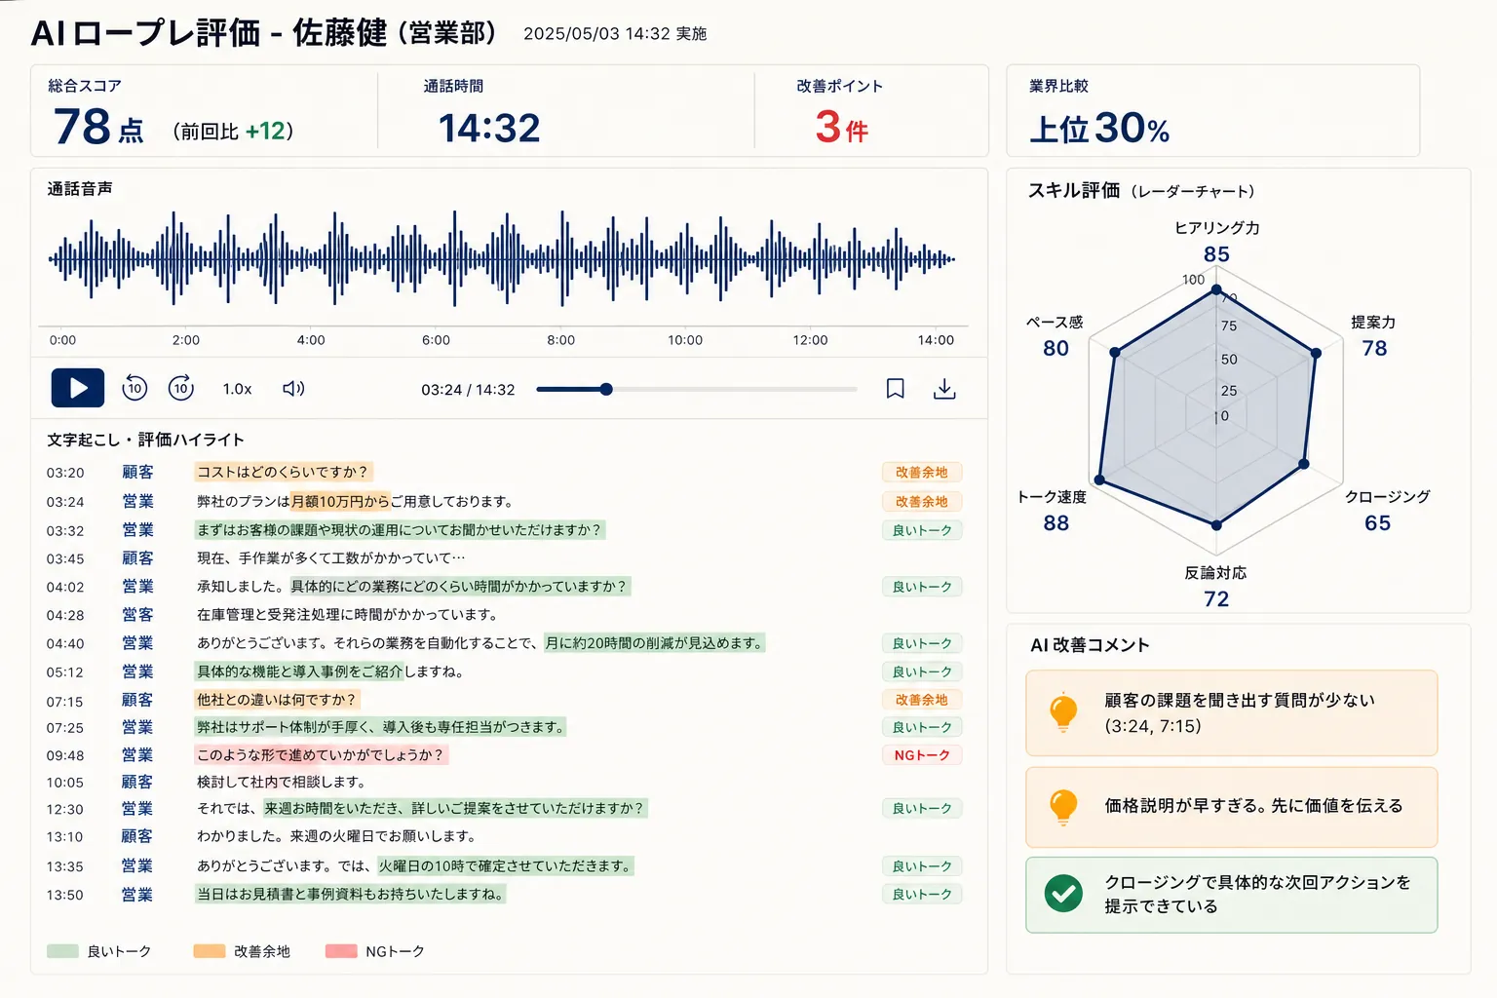Image resolution: width=1497 pixels, height=998 pixels.
Task: Select the line まずはお客様の課題や現状の運用について
Action: click(x=400, y=530)
